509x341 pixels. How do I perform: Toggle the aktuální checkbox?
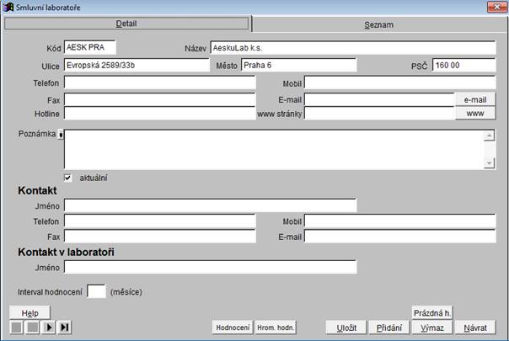tap(67, 178)
